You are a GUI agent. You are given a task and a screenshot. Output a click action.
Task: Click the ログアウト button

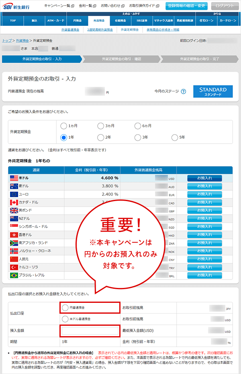click(x=225, y=6)
